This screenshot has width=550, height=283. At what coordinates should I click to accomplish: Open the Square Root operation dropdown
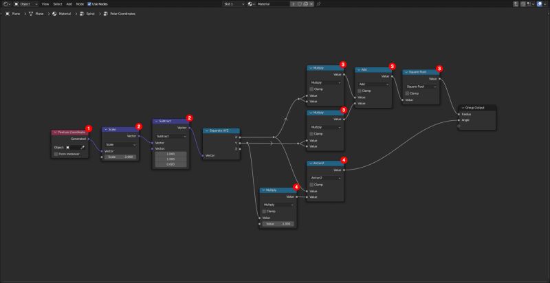(421, 87)
